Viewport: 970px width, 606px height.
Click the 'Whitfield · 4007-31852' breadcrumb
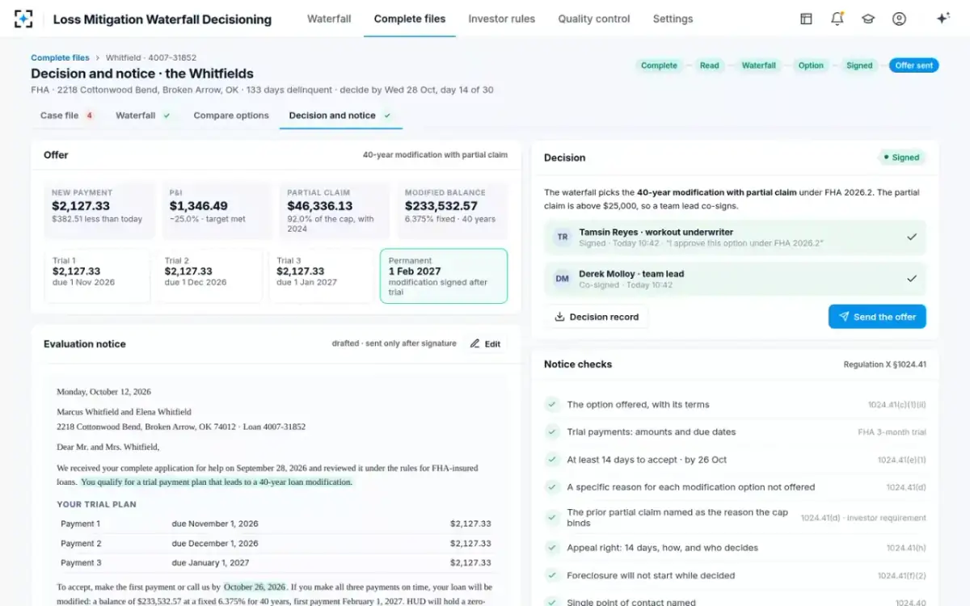click(151, 58)
